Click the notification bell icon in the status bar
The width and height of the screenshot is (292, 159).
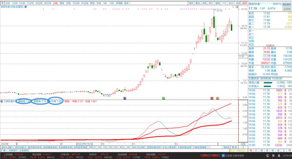point(279,156)
